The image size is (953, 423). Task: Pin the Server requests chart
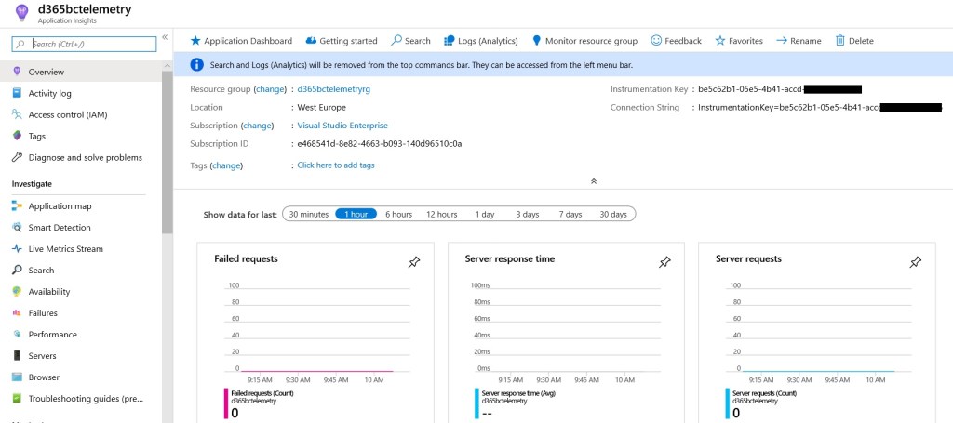[916, 262]
